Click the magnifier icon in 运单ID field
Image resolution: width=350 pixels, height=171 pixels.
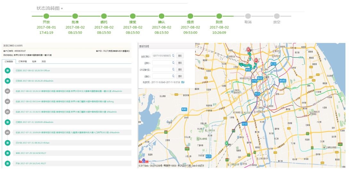pyautogui.click(x=173, y=62)
